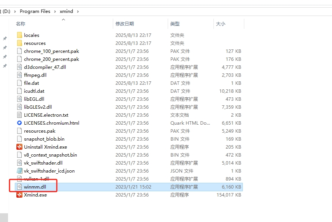
Task: Click the xmind breadcrumb segment
Action: coord(66,11)
